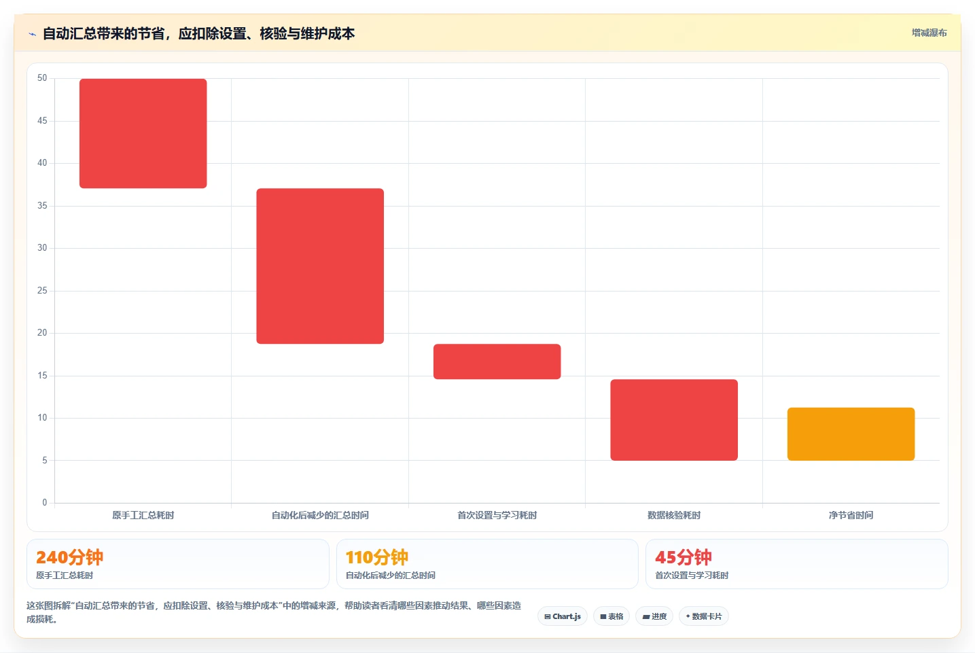The height and width of the screenshot is (653, 975).
Task: Click the 增减瀑布 label in the header
Action: (x=929, y=33)
